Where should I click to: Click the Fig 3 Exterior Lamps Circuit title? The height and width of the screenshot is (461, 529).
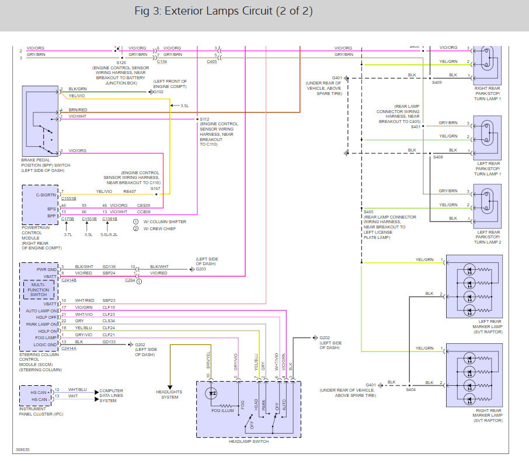coord(224,10)
